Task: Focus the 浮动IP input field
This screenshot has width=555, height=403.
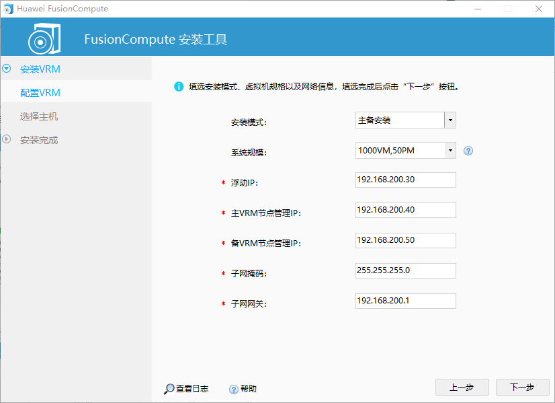Action: (x=406, y=180)
